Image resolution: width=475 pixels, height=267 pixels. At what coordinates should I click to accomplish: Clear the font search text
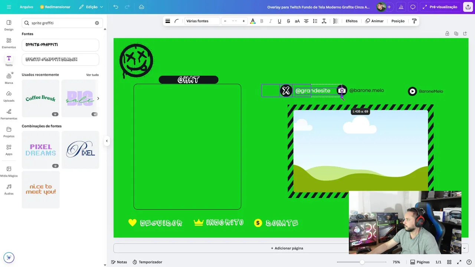click(97, 23)
